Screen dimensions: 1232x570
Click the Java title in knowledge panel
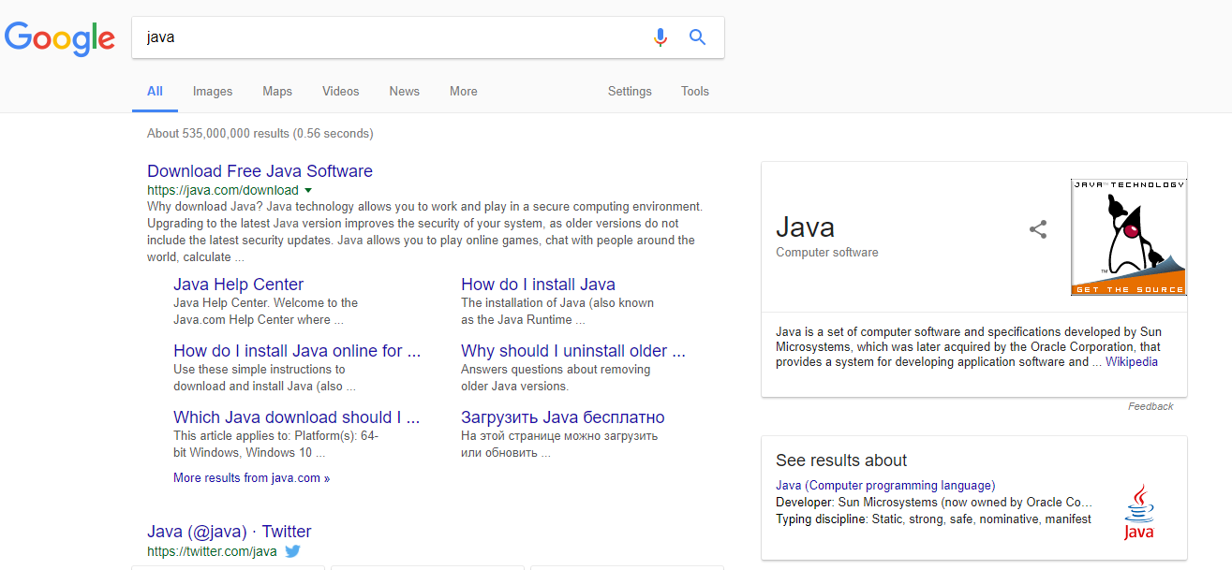coord(805,227)
